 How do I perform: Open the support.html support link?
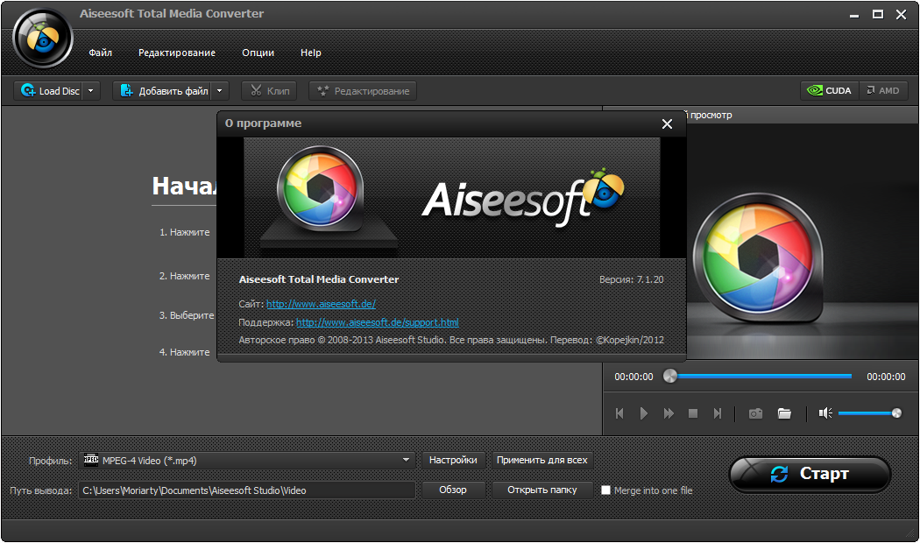pos(377,322)
